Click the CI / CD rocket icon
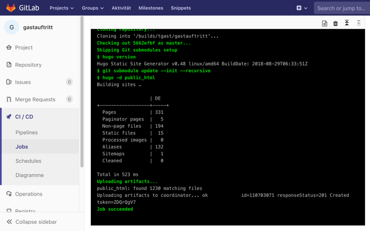Image resolution: width=370 pixels, height=231 pixels. [x=9, y=116]
